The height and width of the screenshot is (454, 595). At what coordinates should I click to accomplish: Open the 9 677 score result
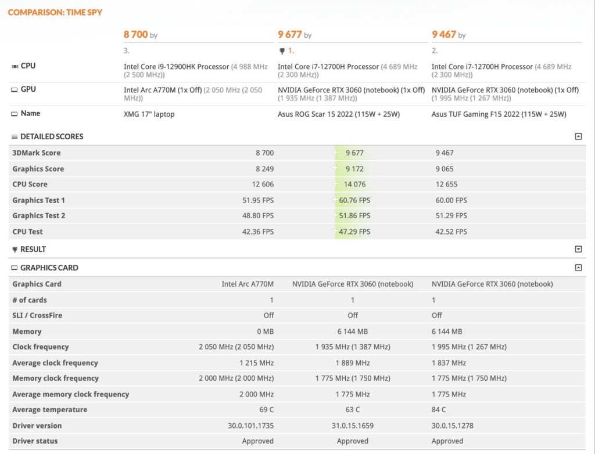tap(289, 34)
